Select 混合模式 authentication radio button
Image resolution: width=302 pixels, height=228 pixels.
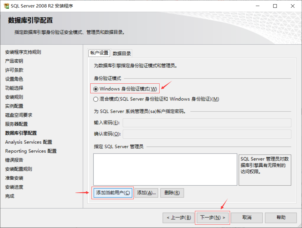96,99
